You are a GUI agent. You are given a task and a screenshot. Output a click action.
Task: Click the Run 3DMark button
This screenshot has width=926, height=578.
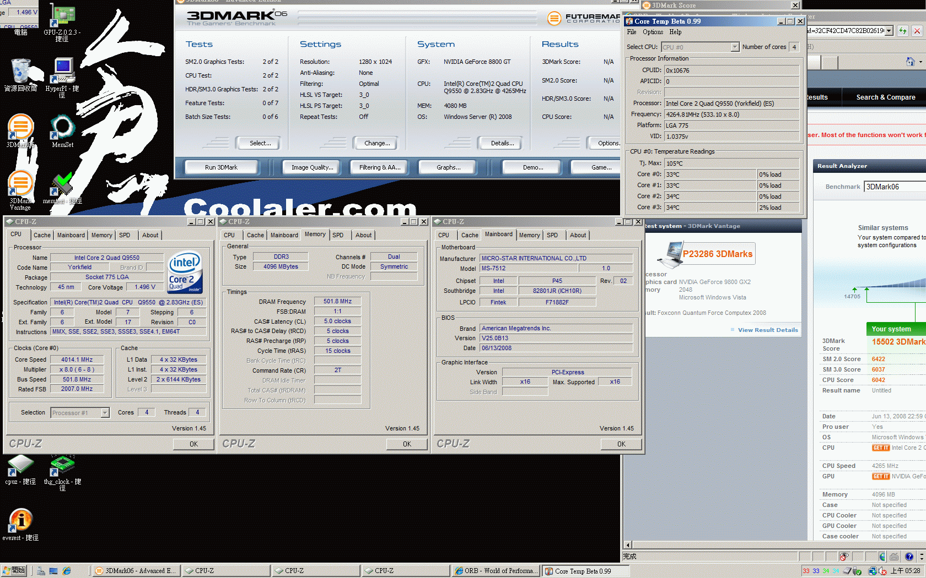pyautogui.click(x=221, y=167)
